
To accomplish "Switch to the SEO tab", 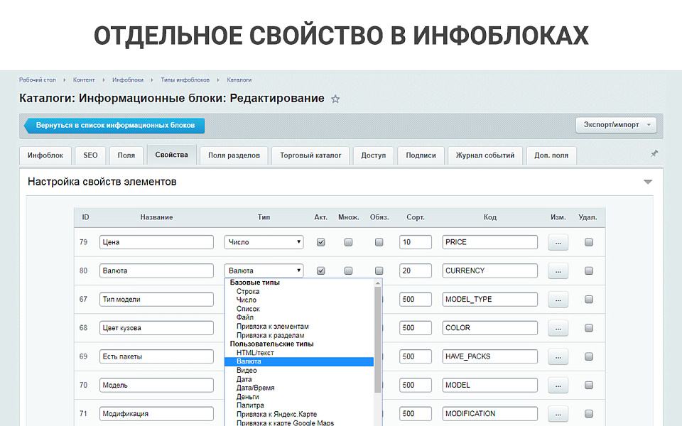I will [90, 155].
